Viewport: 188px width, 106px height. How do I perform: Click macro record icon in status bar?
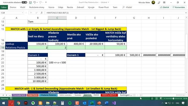11,98
